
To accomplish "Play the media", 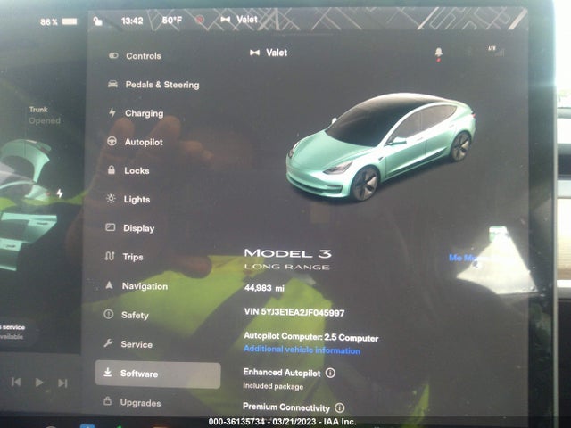I will pyautogui.click(x=39, y=383).
